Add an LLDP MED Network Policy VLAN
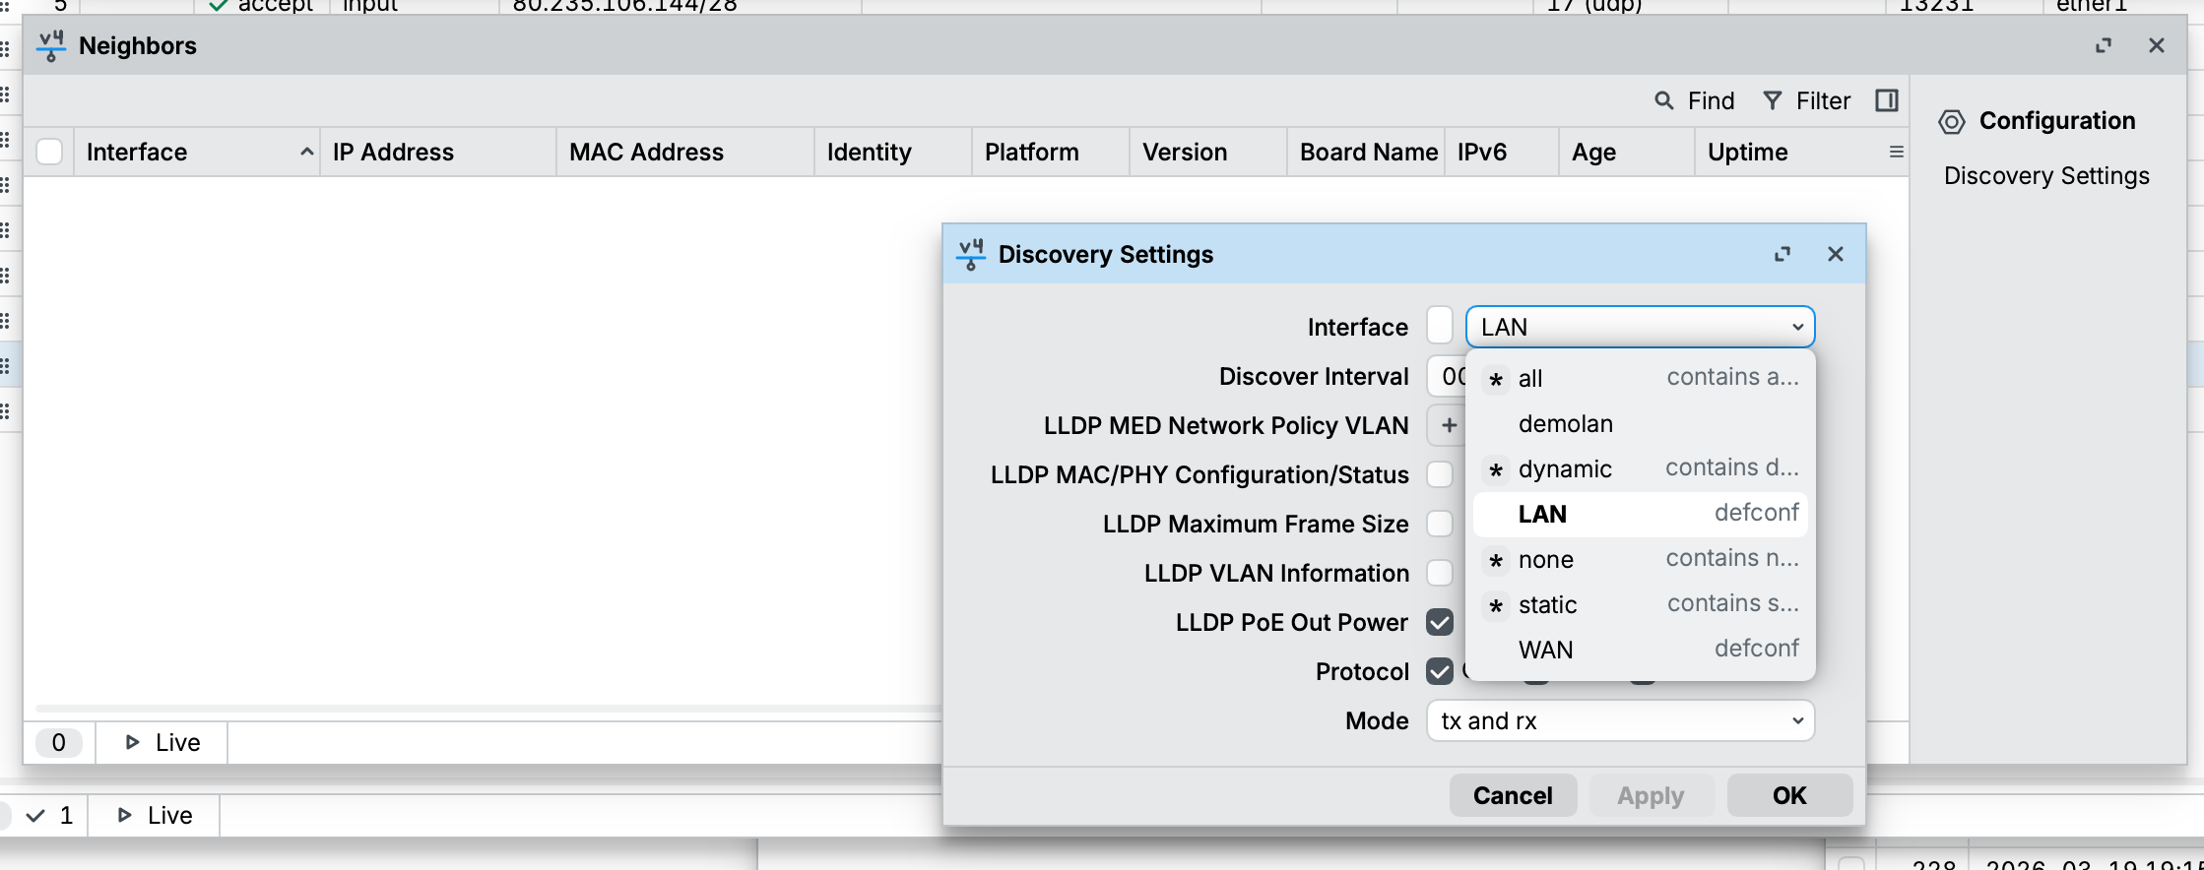 1449,425
